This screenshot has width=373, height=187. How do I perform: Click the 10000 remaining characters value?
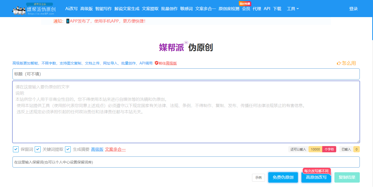pos(315,149)
